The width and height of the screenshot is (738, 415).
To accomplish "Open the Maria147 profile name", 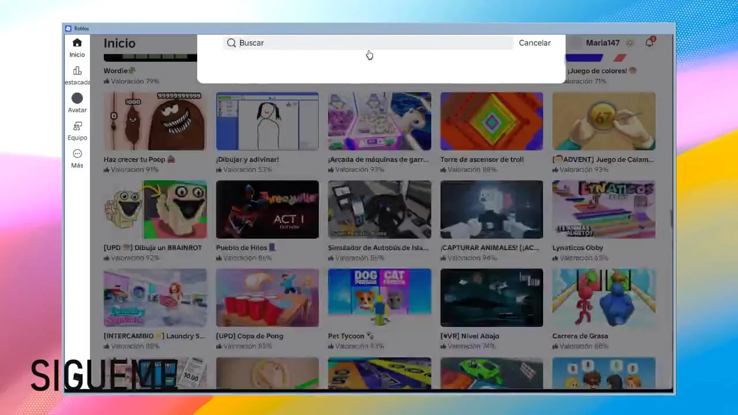I will pyautogui.click(x=603, y=43).
